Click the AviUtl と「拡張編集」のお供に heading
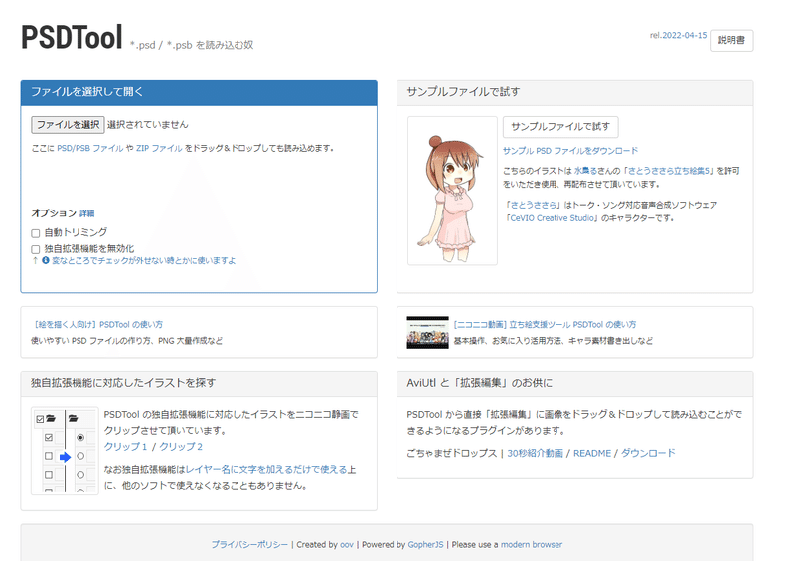The image size is (795, 561). (479, 383)
